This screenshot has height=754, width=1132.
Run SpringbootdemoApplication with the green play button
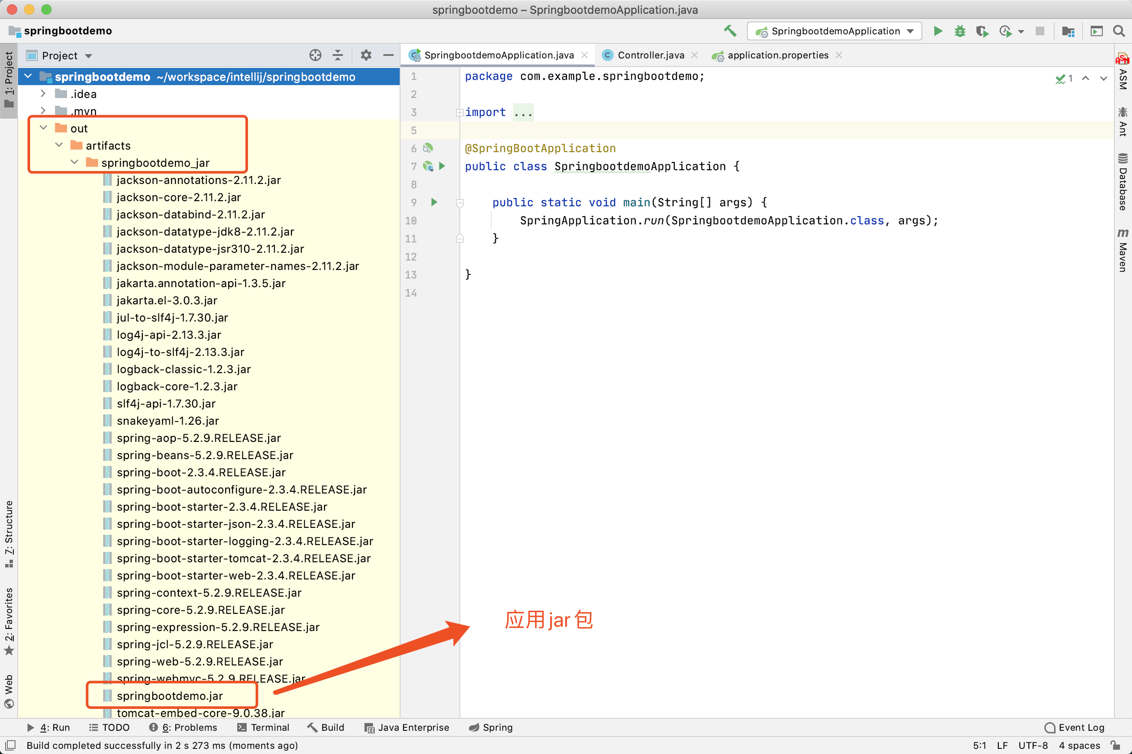[937, 31]
